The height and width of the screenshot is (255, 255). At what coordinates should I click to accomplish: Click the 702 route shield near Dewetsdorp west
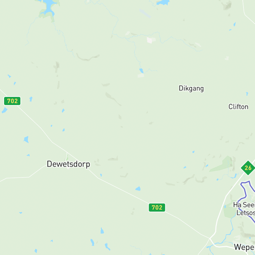click(x=12, y=101)
